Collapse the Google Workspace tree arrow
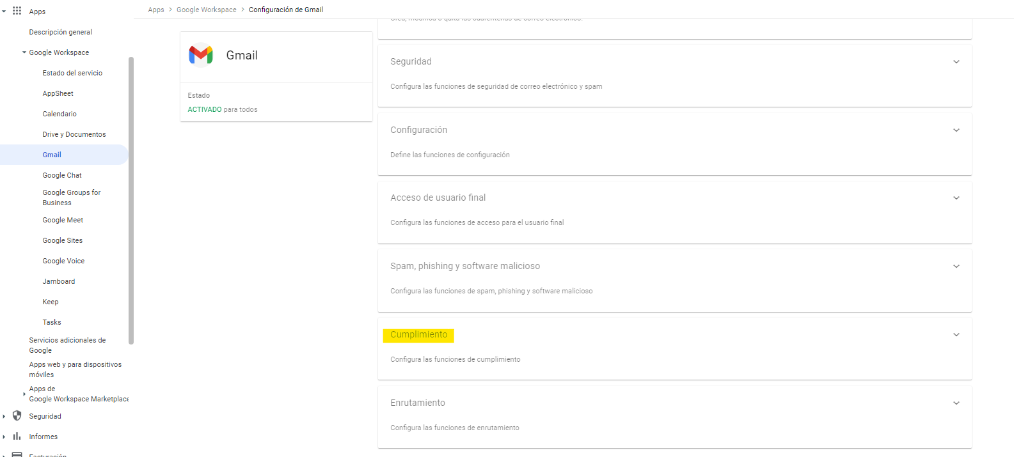The height and width of the screenshot is (457, 1014). (x=24, y=52)
